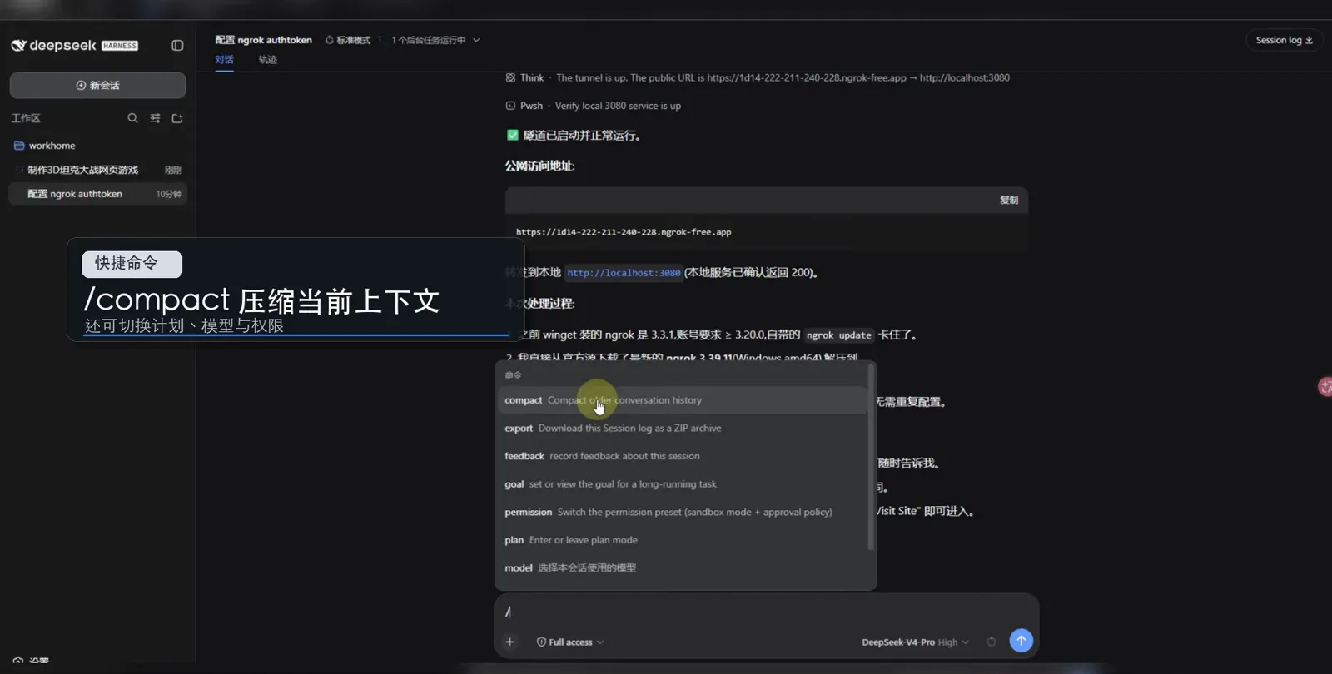Click the 复制 copy button

(x=1009, y=200)
